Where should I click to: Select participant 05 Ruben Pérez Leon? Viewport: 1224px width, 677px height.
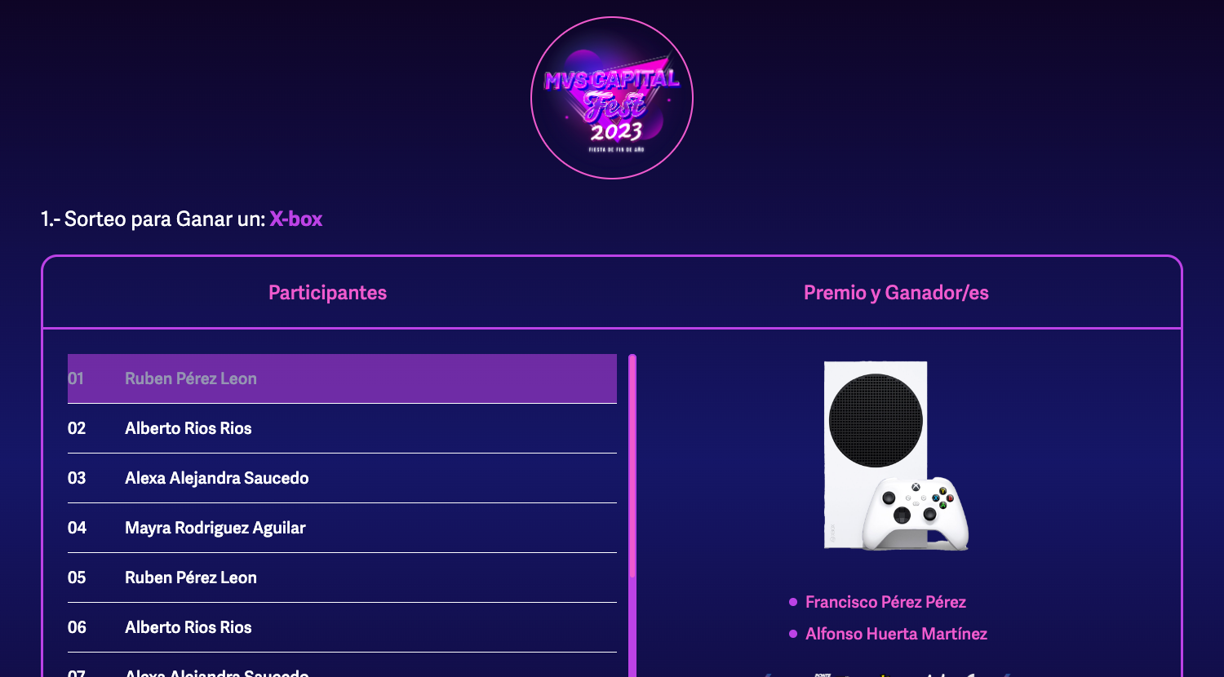[342, 577]
